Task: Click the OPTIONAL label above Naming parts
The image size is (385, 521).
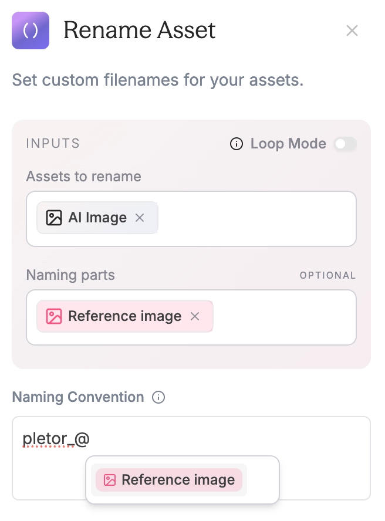Action: (327, 275)
